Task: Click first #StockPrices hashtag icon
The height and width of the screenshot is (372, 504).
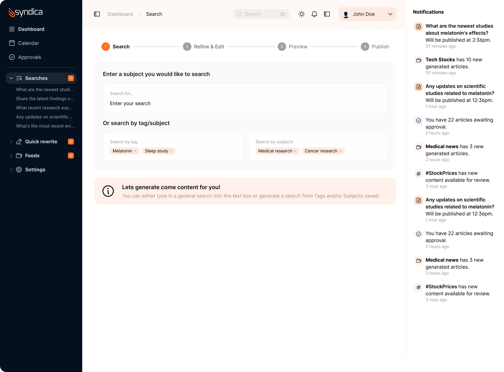Action: [x=419, y=174]
